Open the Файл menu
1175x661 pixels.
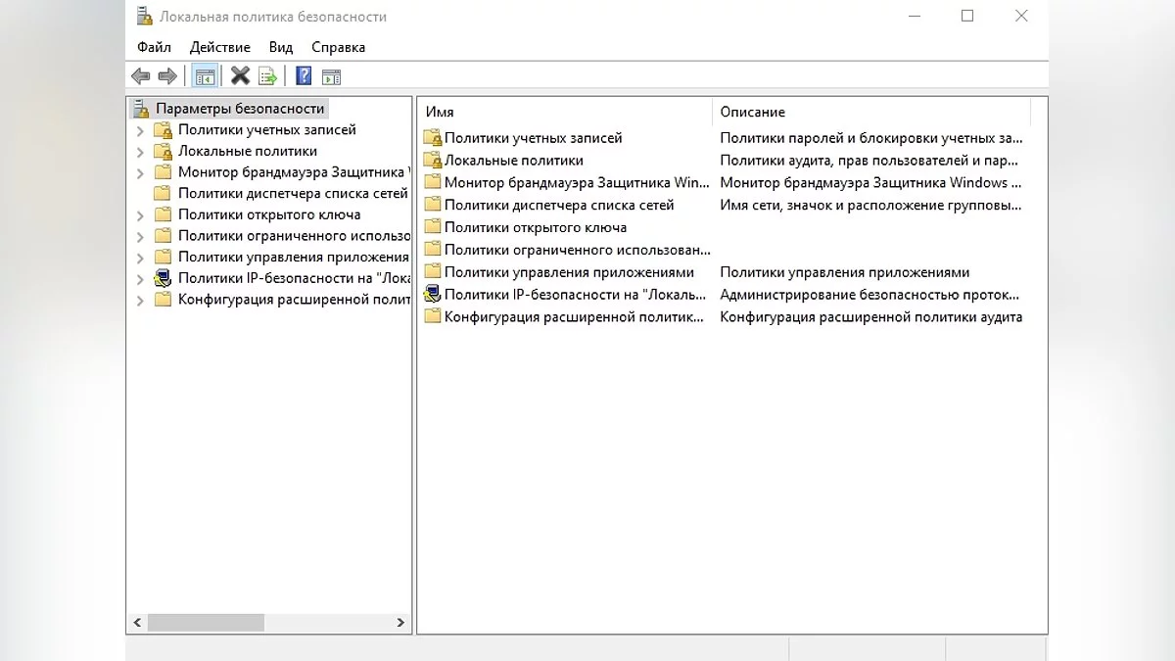154,47
